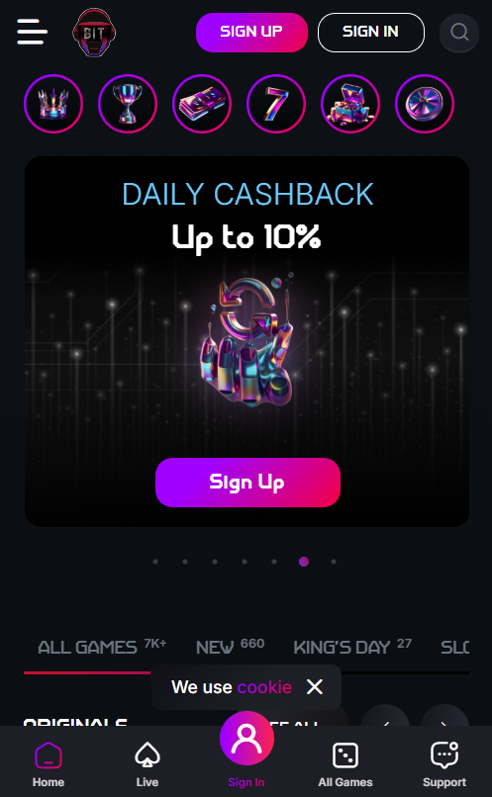The width and height of the screenshot is (492, 797).
Task: Select the fourth carousel dot
Action: (245, 562)
